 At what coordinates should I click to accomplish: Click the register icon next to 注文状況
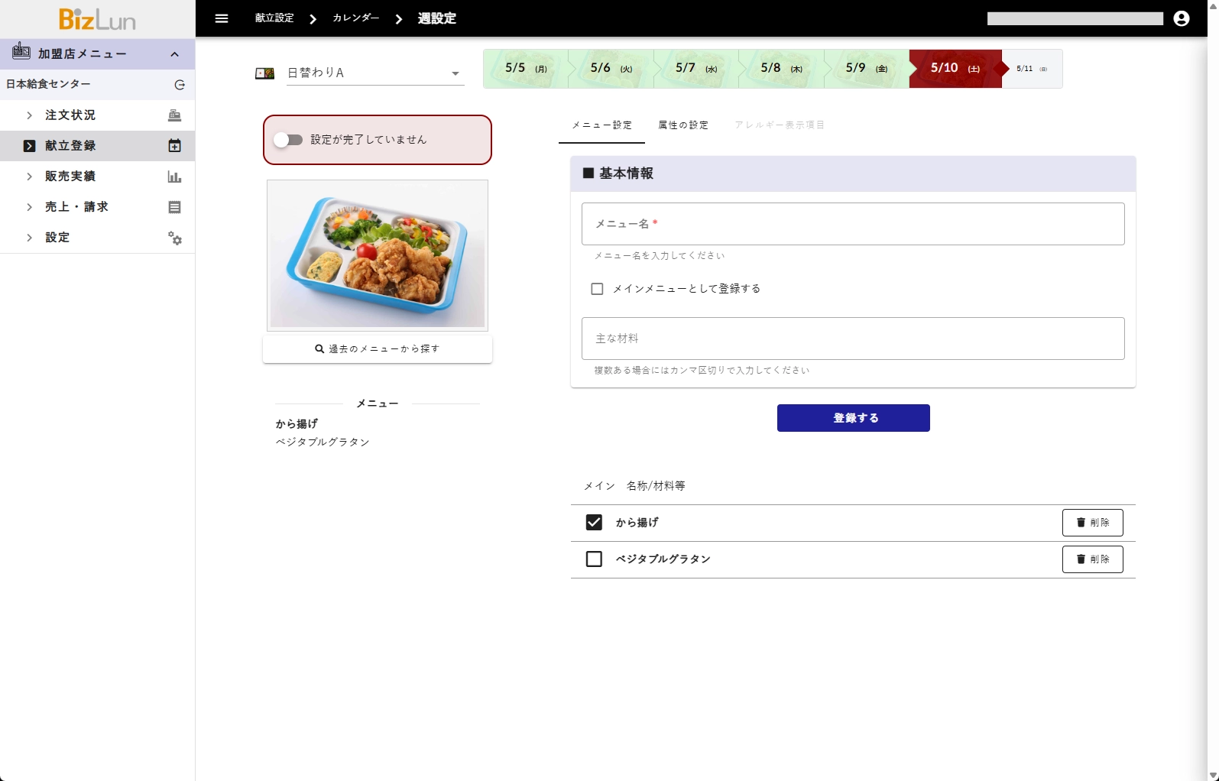[x=174, y=115]
